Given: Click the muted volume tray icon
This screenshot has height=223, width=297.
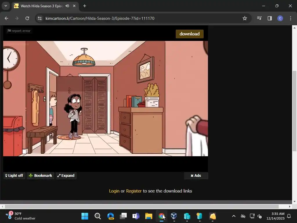Looking at the screenshot, I should tap(260, 216).
